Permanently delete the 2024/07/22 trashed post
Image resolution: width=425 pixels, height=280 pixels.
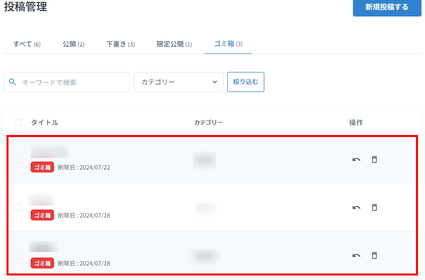coord(374,159)
